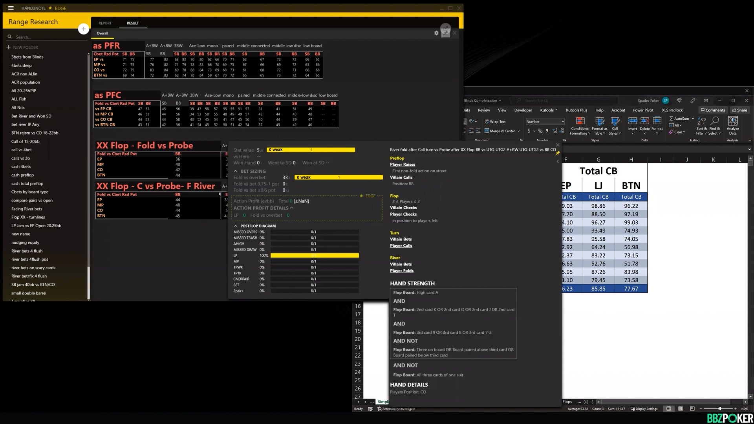Switch to Page Break Preview view
This screenshot has width=754, height=424.
pyautogui.click(x=692, y=409)
